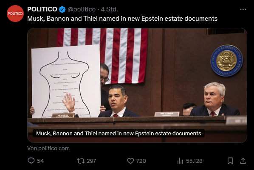Click the POLITICO display name
Screen dimensions: 254x170
(42, 9)
